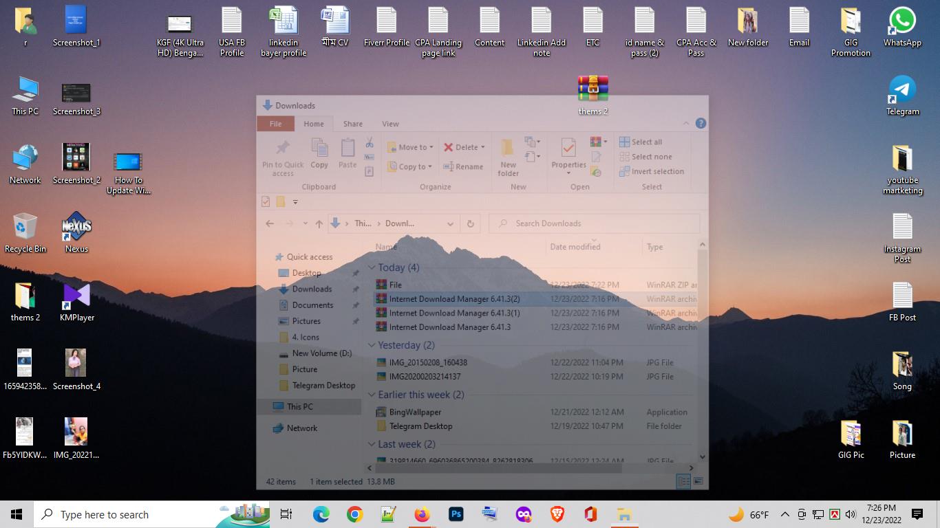The width and height of the screenshot is (940, 528).
Task: Click the refresh icon beside address bar
Action: (x=471, y=223)
